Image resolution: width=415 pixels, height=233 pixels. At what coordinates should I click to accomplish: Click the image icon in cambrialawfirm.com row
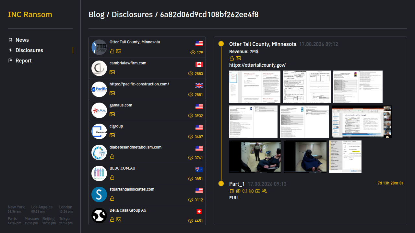[x=112, y=72]
